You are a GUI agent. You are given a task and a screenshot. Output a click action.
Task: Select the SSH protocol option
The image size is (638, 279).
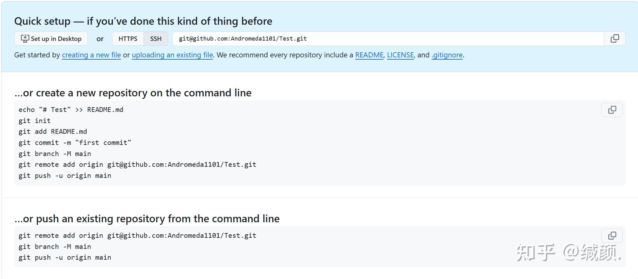point(156,39)
